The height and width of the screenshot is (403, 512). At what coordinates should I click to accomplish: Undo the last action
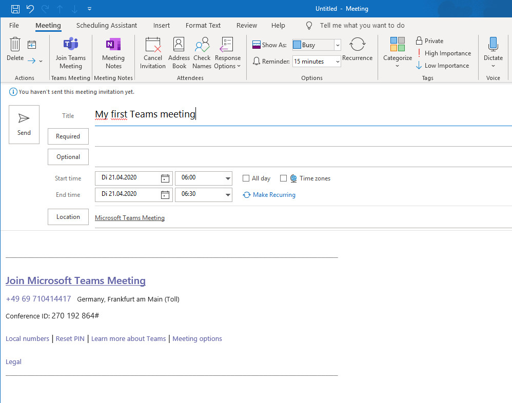click(30, 9)
